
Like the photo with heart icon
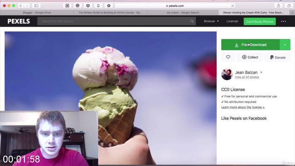coord(228,57)
